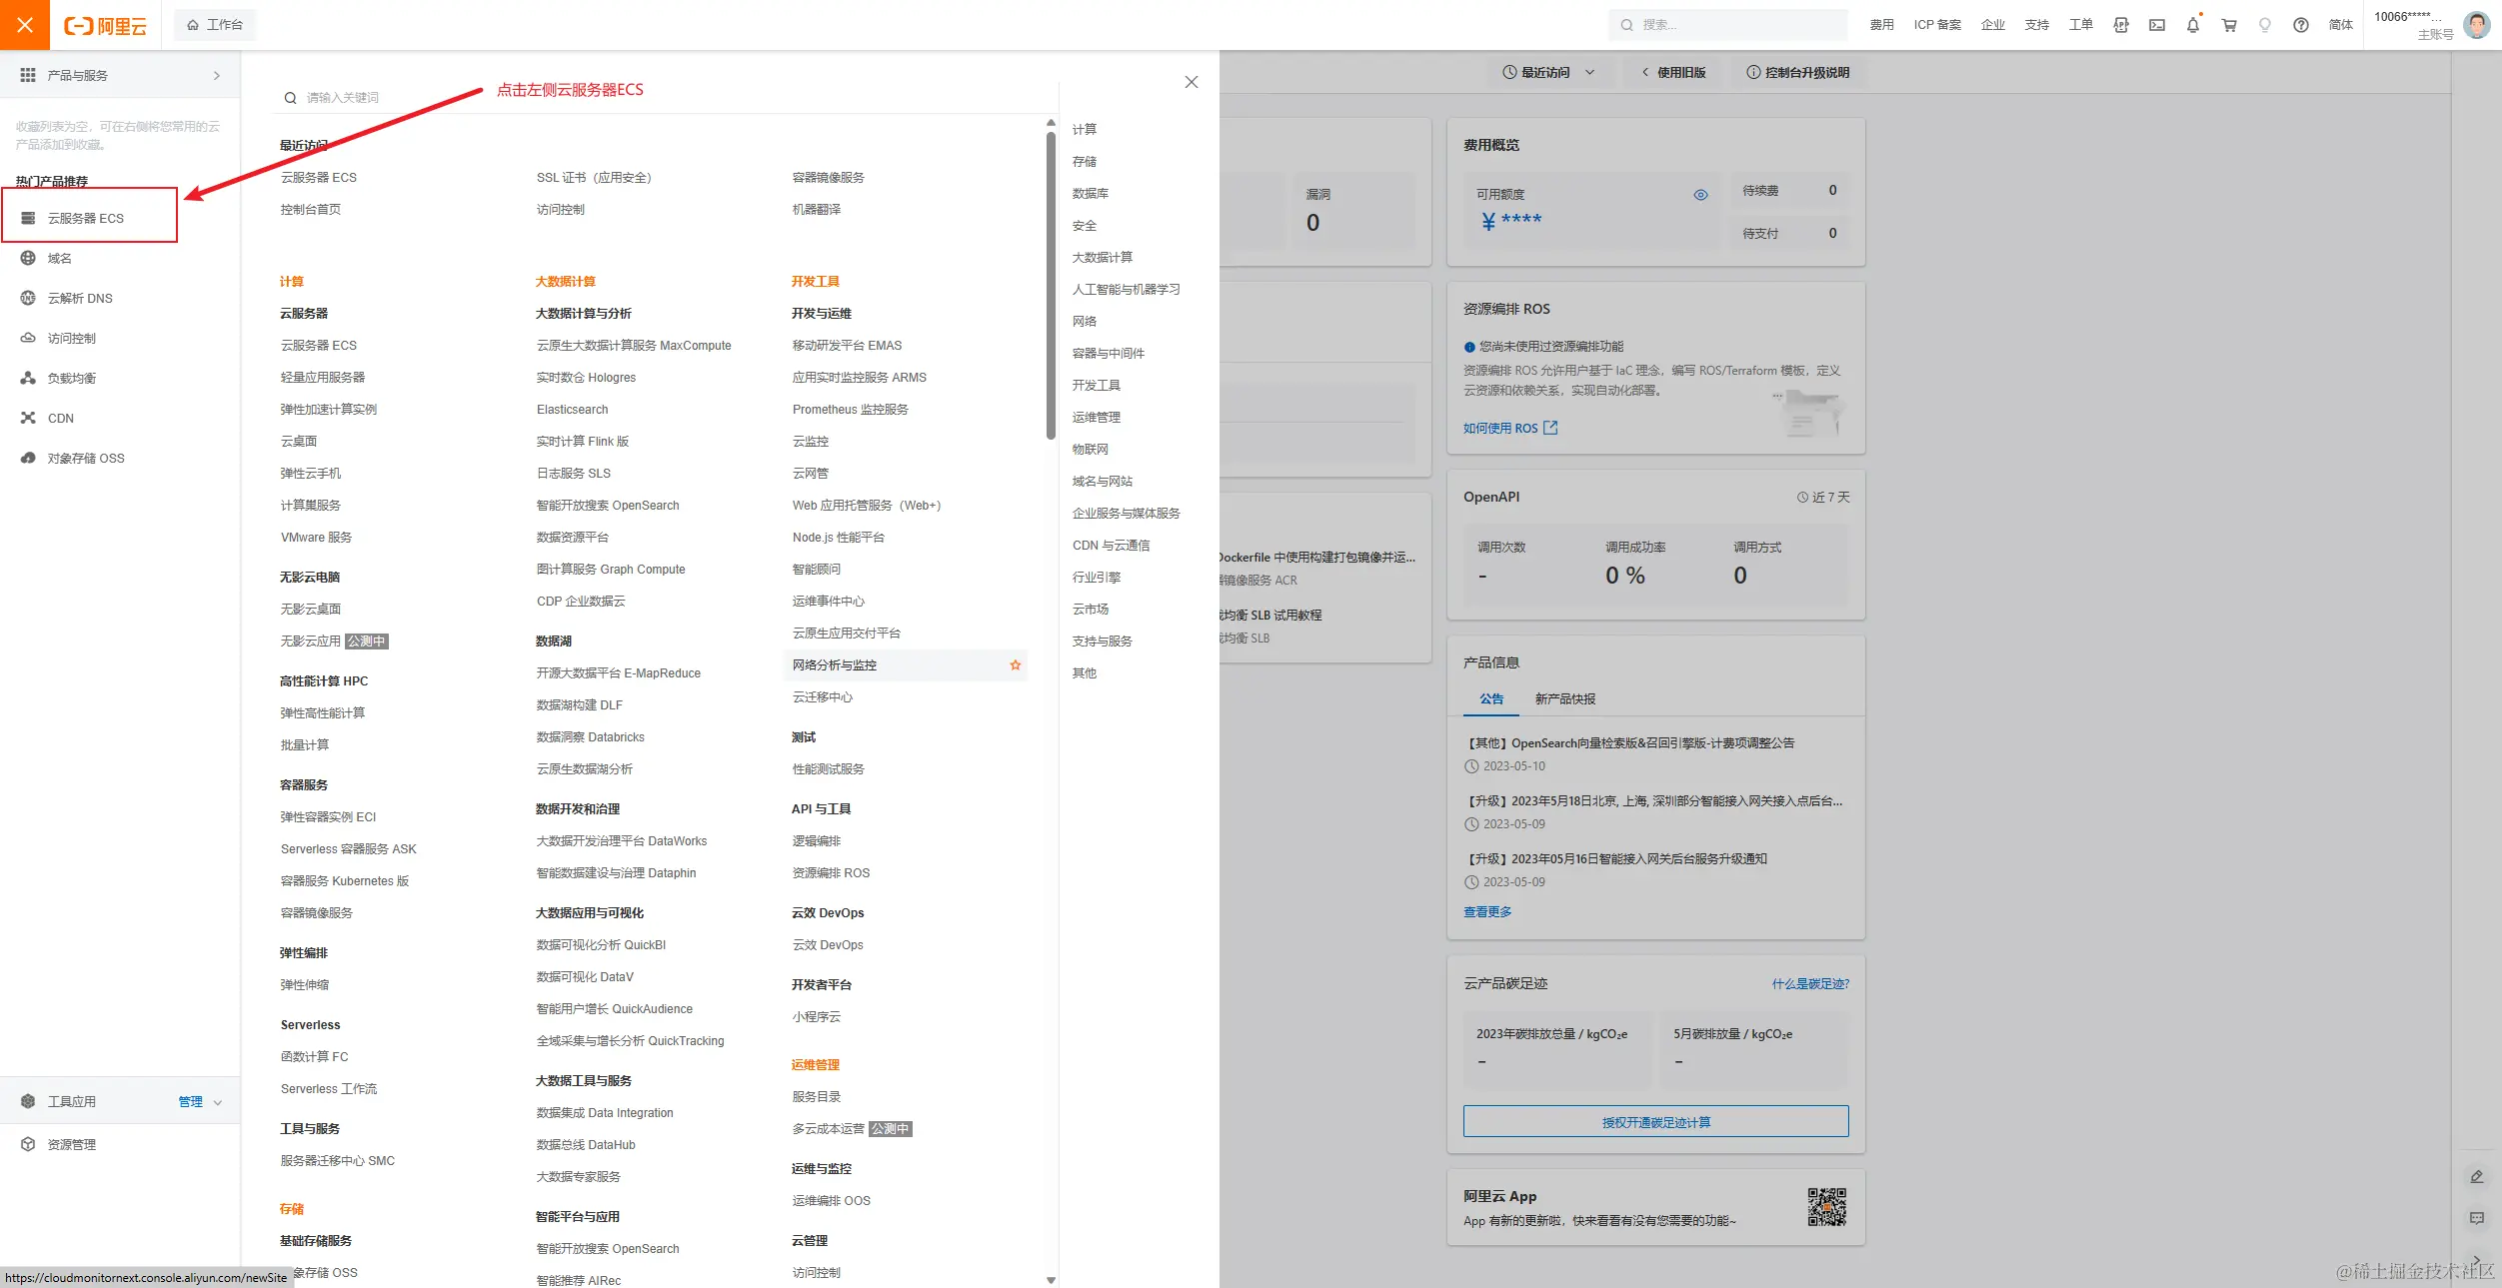Click the help question mark icon
Image resolution: width=2502 pixels, height=1288 pixels.
2300,25
